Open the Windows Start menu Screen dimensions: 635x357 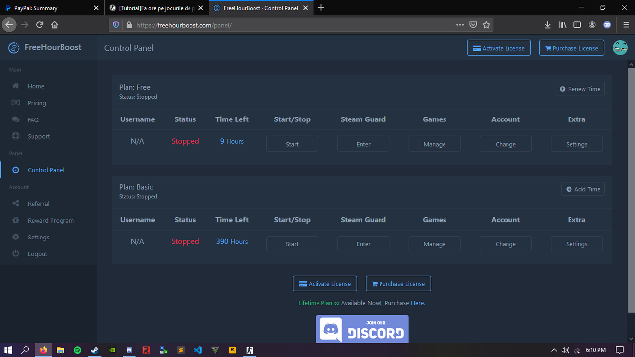[8, 350]
